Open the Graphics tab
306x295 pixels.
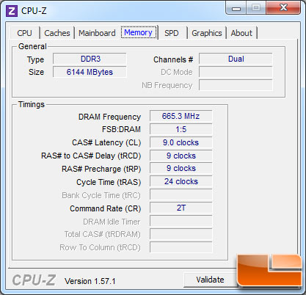click(207, 33)
